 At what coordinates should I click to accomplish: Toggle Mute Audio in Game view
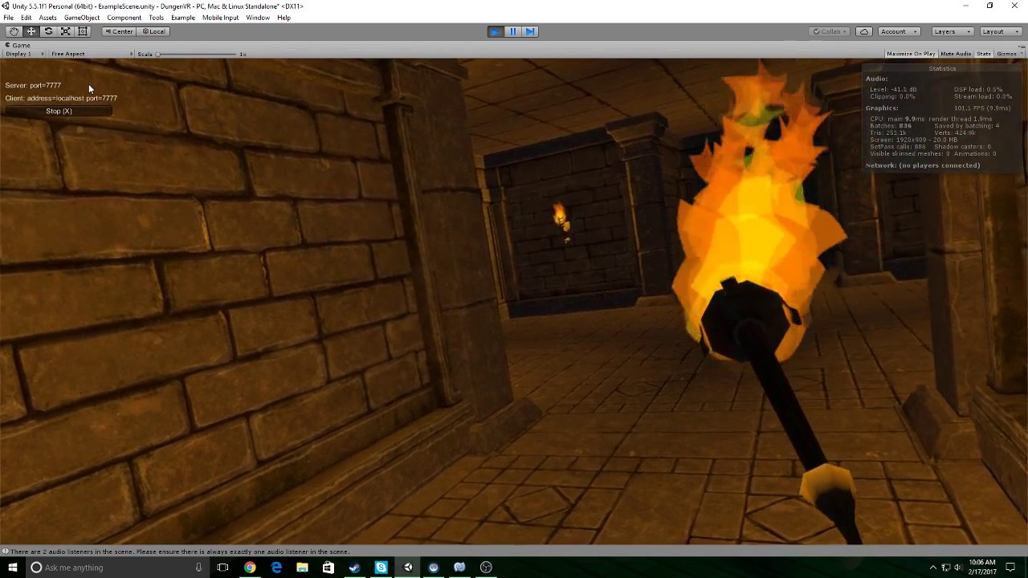[x=956, y=54]
